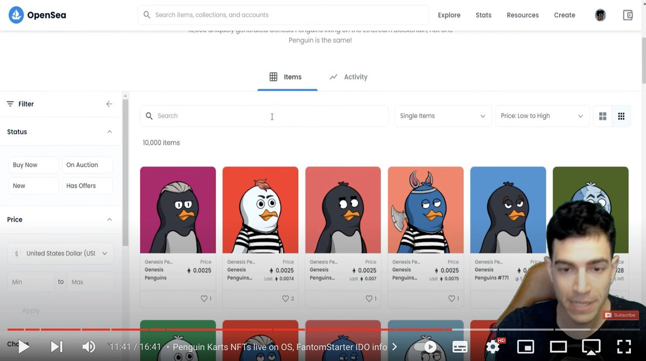The height and width of the screenshot is (361, 646).
Task: Open the Create menu
Action: point(565,15)
